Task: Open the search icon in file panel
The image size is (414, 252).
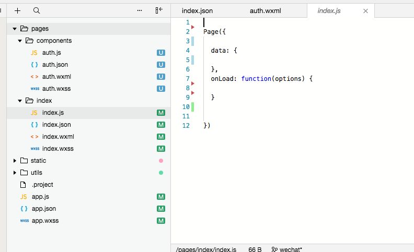Action: point(37,10)
